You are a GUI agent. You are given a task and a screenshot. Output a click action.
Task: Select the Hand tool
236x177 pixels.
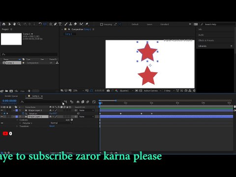(x=14, y=24)
